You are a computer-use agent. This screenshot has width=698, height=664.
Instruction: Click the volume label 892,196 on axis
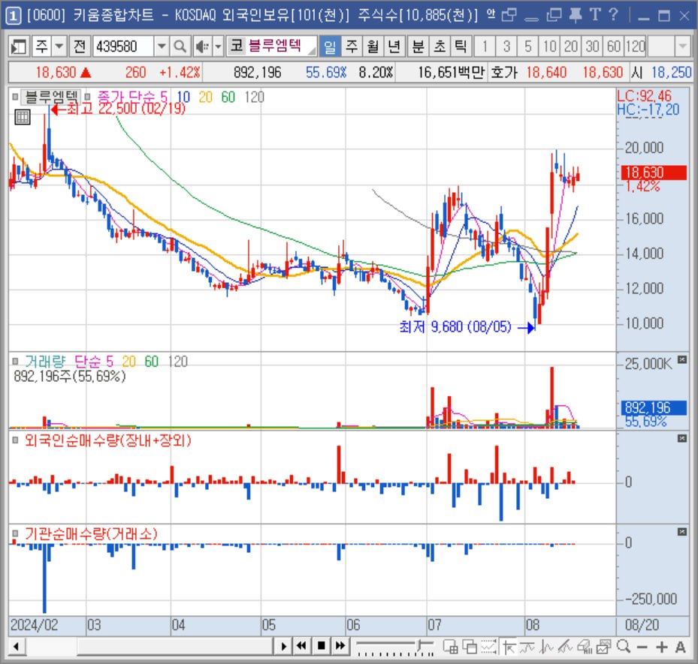point(654,407)
